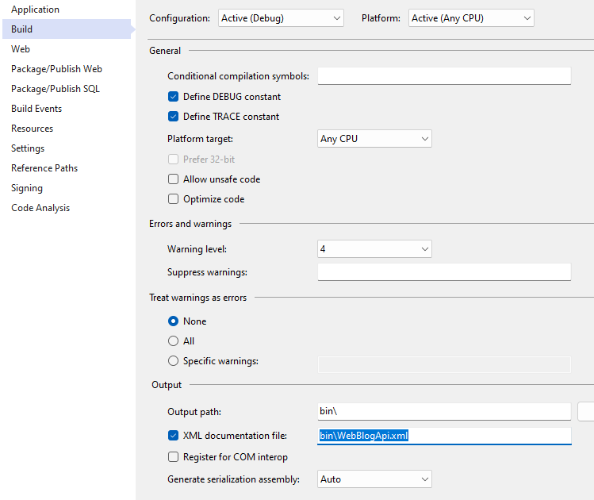Open the Platform dropdown
The height and width of the screenshot is (500, 594).
pos(471,18)
